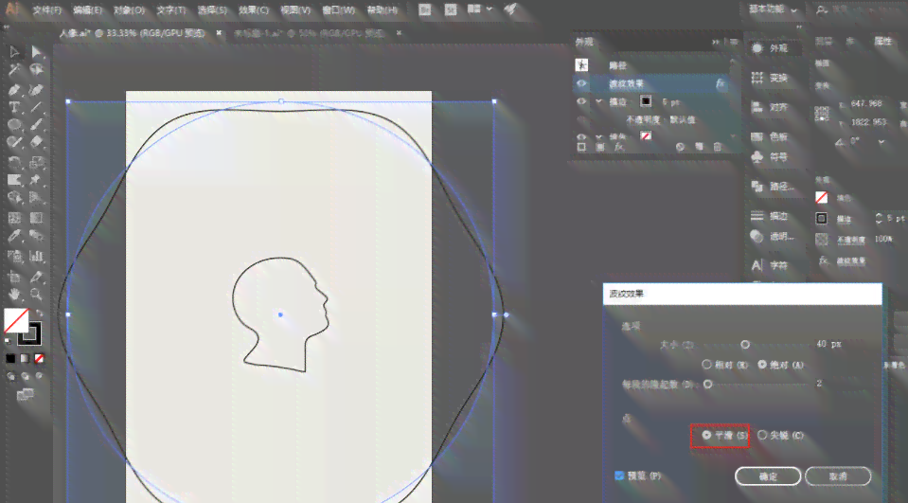908x503 pixels.
Task: Confirm dialog with 确定 button
Action: point(768,476)
